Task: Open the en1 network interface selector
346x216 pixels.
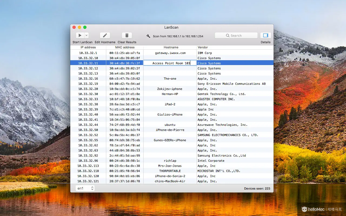Action: point(85,188)
